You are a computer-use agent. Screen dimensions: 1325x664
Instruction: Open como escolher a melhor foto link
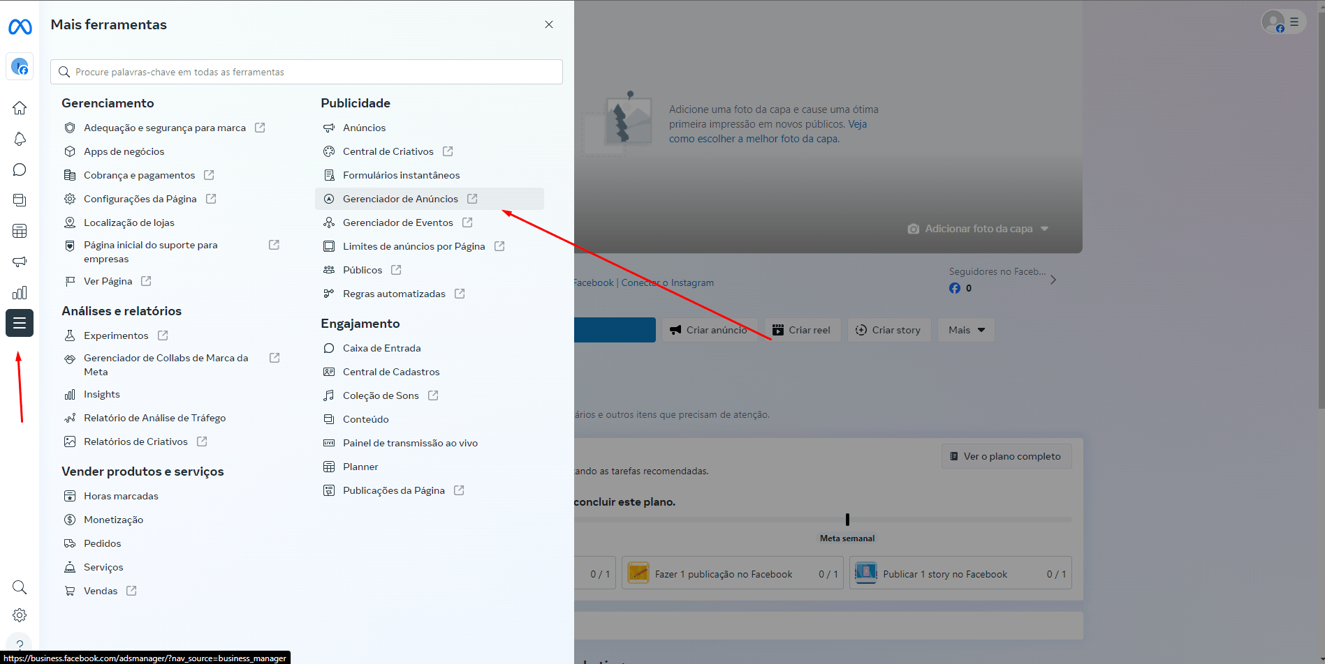(x=754, y=139)
